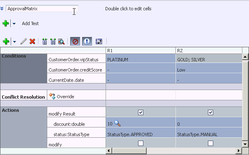
Task: Select the CustomerOrder.creditScore condition row
Action: pos(76,68)
